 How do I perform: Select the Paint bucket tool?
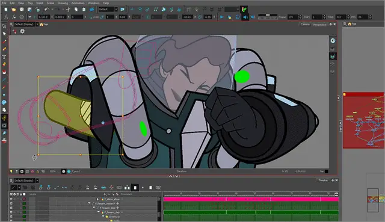(4, 72)
